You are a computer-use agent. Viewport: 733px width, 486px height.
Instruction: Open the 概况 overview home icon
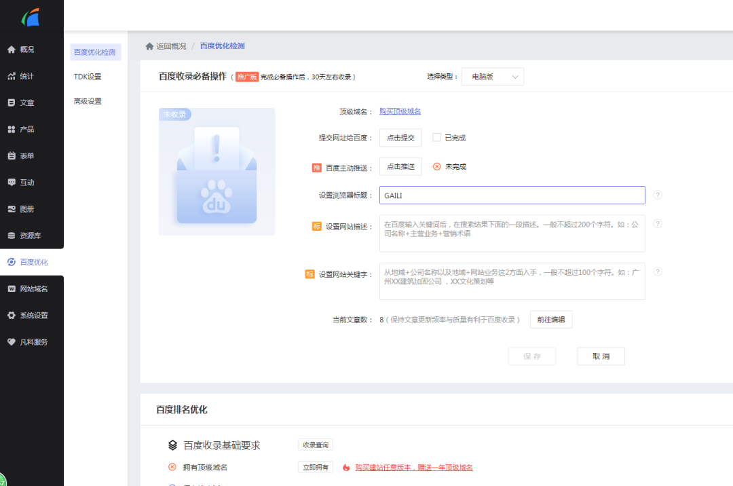pos(12,50)
